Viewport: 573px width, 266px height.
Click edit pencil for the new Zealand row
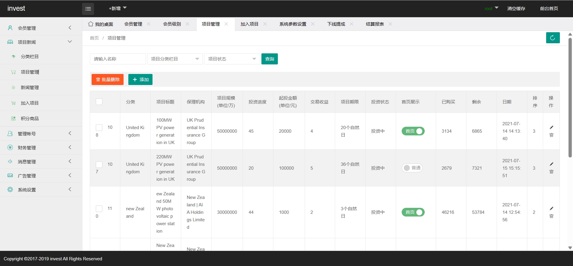[551, 208]
